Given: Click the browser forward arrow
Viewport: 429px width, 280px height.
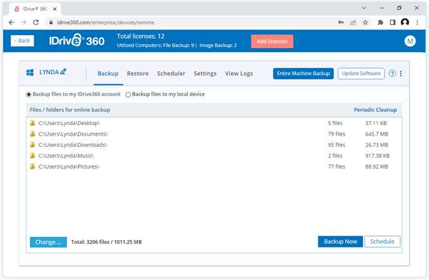Looking at the screenshot, I should [x=24, y=22].
